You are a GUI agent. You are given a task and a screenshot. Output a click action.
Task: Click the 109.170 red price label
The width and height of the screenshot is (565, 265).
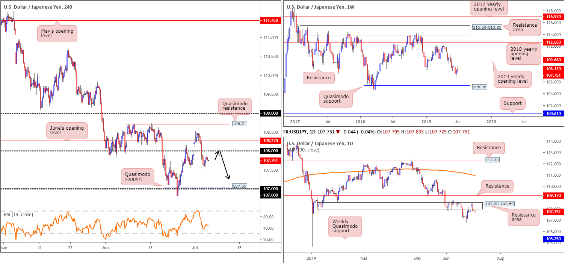pos(553,196)
